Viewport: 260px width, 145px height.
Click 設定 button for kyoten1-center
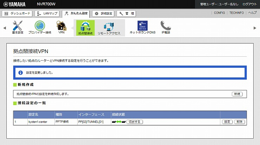[x=227, y=122]
